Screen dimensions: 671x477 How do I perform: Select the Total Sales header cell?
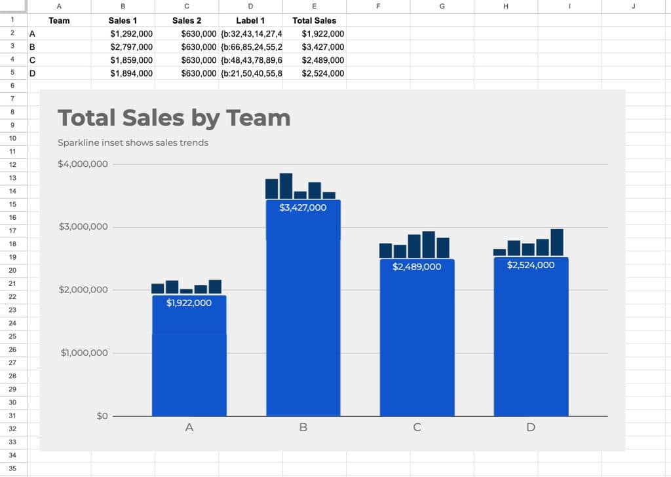(314, 20)
